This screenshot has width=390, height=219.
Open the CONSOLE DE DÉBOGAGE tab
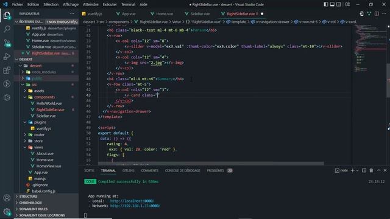pos(182,170)
